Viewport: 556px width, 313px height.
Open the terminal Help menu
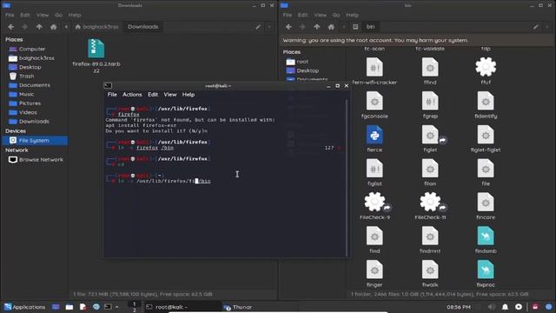pyautogui.click(x=189, y=95)
